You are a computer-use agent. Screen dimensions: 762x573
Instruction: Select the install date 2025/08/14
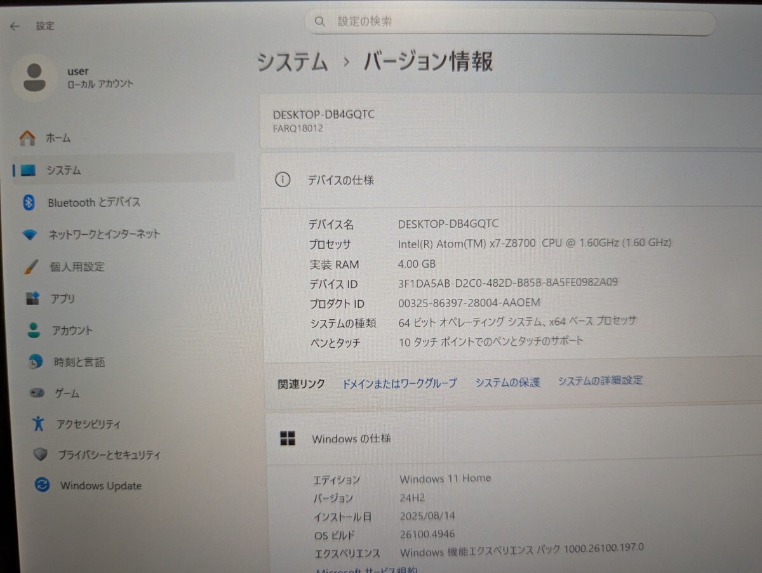click(427, 516)
